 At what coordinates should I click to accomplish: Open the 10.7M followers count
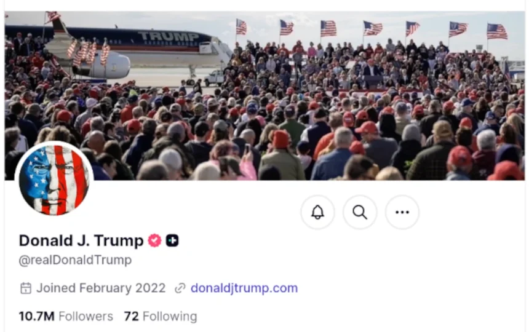click(36, 316)
